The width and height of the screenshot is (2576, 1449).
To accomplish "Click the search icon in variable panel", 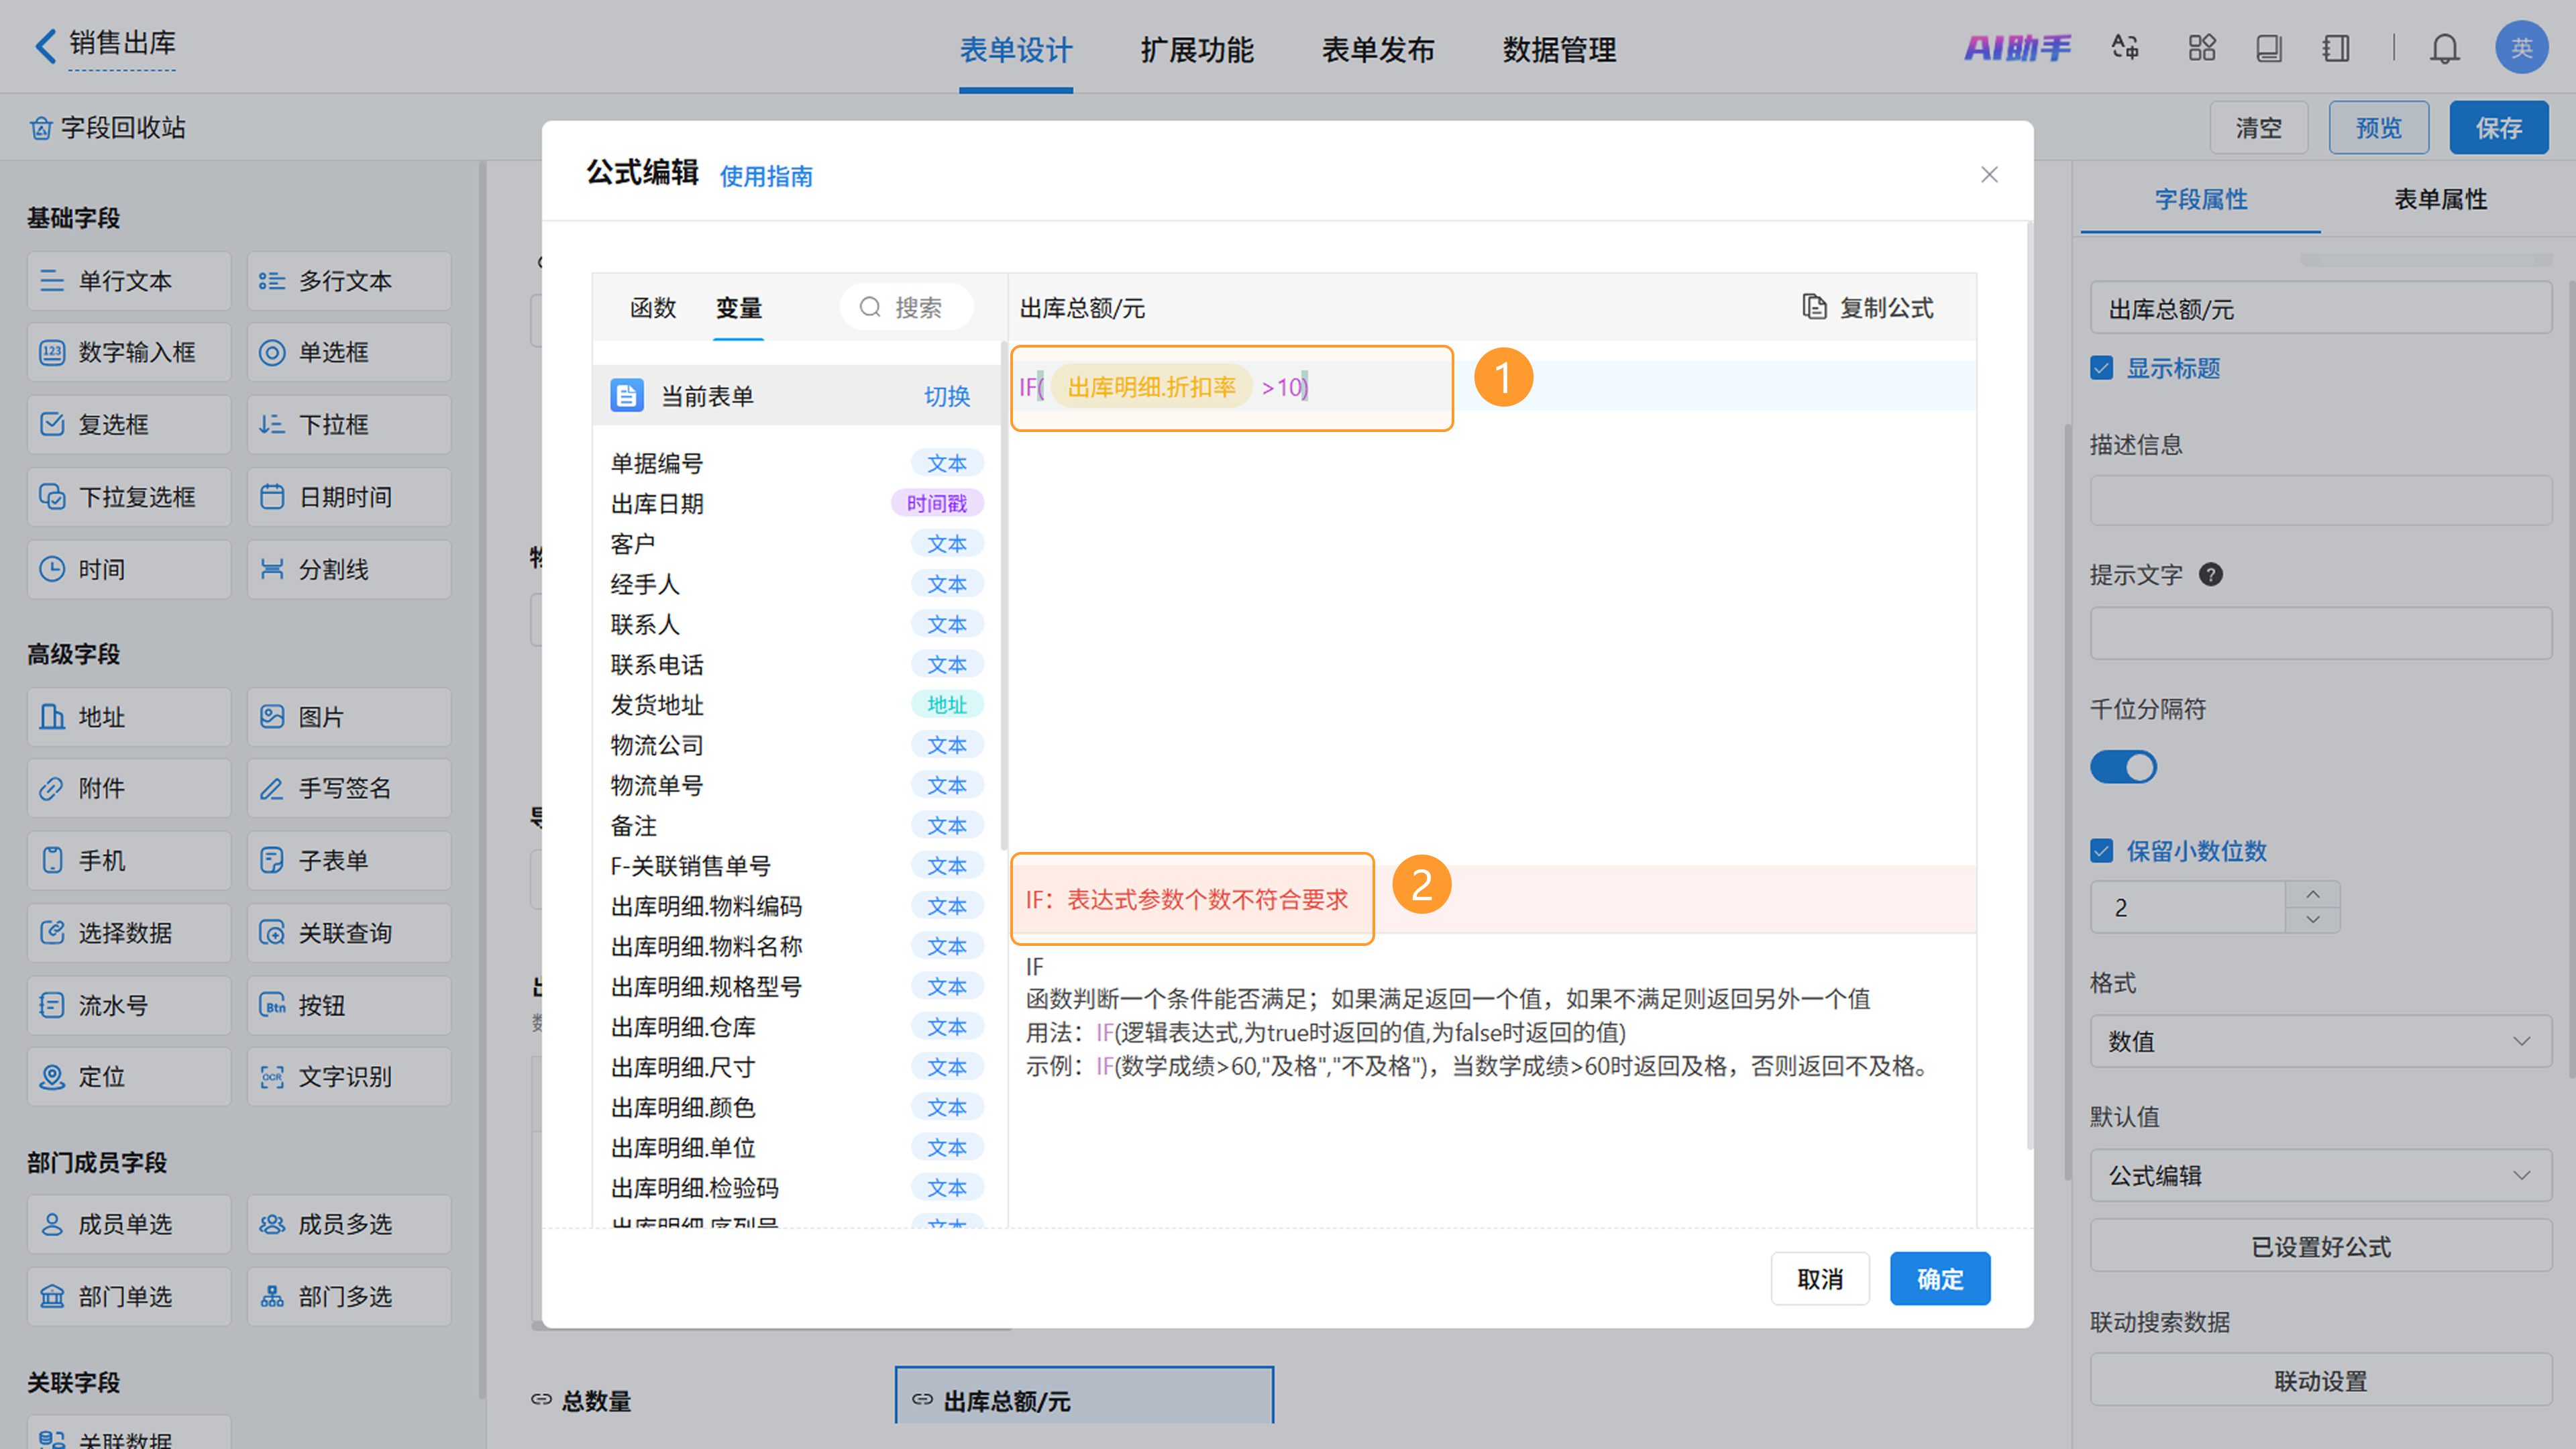I will tap(870, 307).
